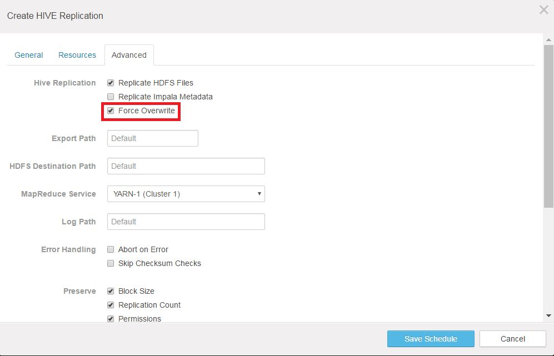Viewport: 554px width, 356px height.
Task: Toggle the Force Overwrite checkbox
Action: pos(111,111)
